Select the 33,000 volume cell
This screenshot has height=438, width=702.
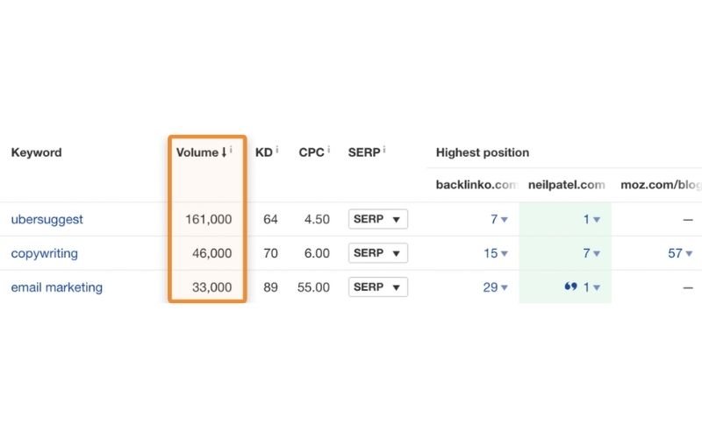click(x=211, y=287)
